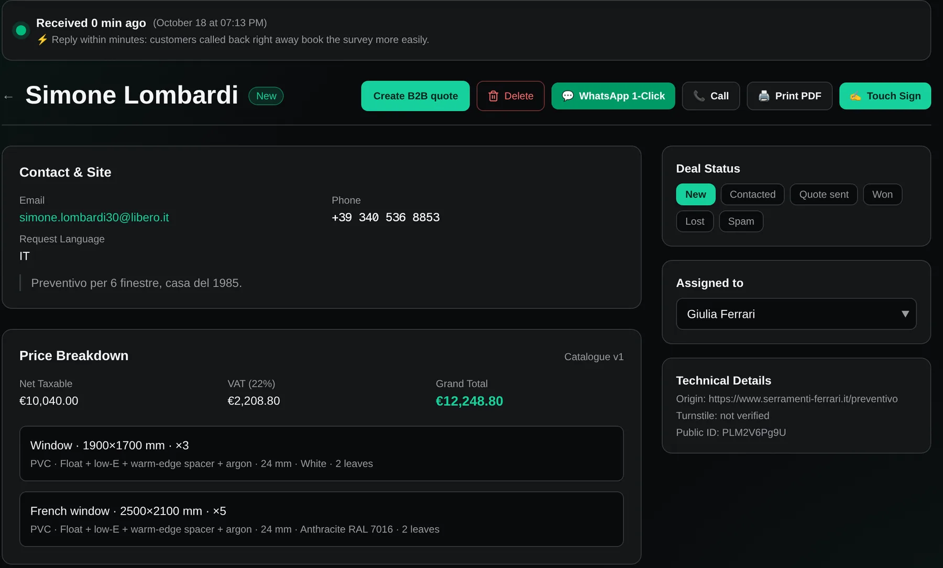Set deal status to Contacted
The image size is (943, 568).
[752, 194]
